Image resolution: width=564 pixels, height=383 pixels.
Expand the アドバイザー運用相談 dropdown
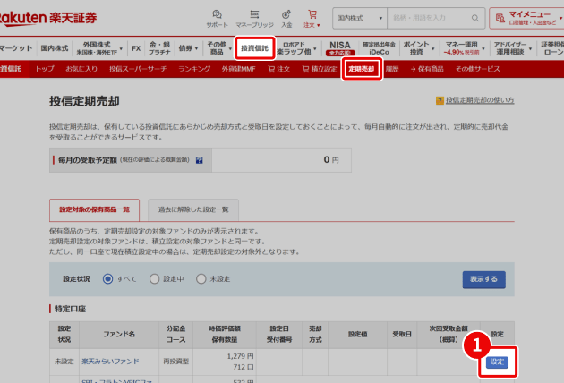pos(513,48)
